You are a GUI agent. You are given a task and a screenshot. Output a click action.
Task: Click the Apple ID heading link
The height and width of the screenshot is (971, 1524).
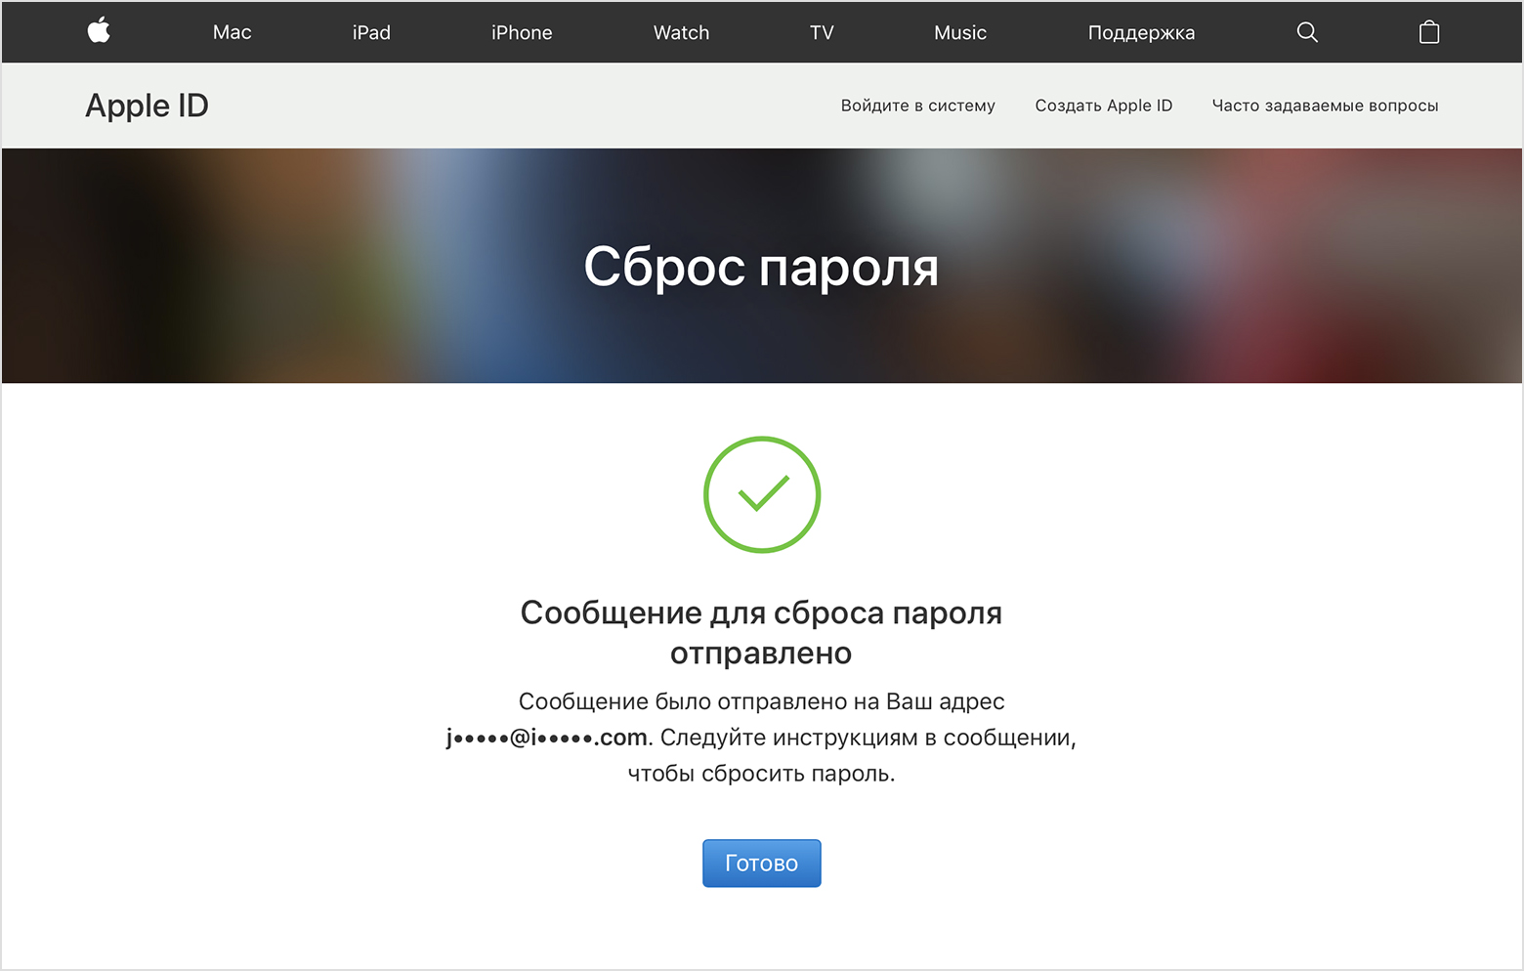147,106
